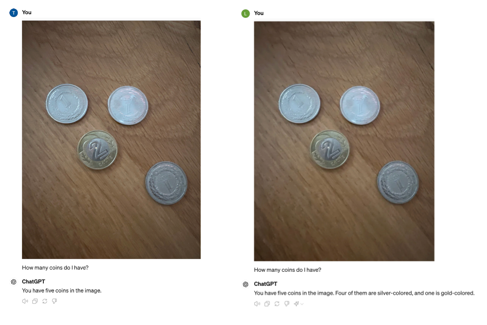Click the 'ChatGPT' name label in left conversation

click(x=33, y=282)
